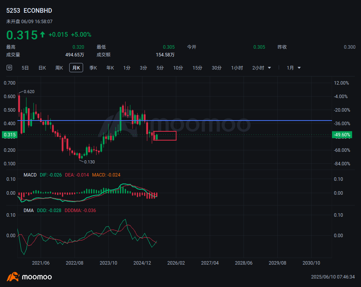
Task: Open the 1月 range dropdown
Action: (293, 68)
